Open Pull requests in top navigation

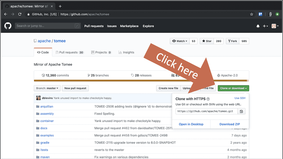(x=94, y=26)
